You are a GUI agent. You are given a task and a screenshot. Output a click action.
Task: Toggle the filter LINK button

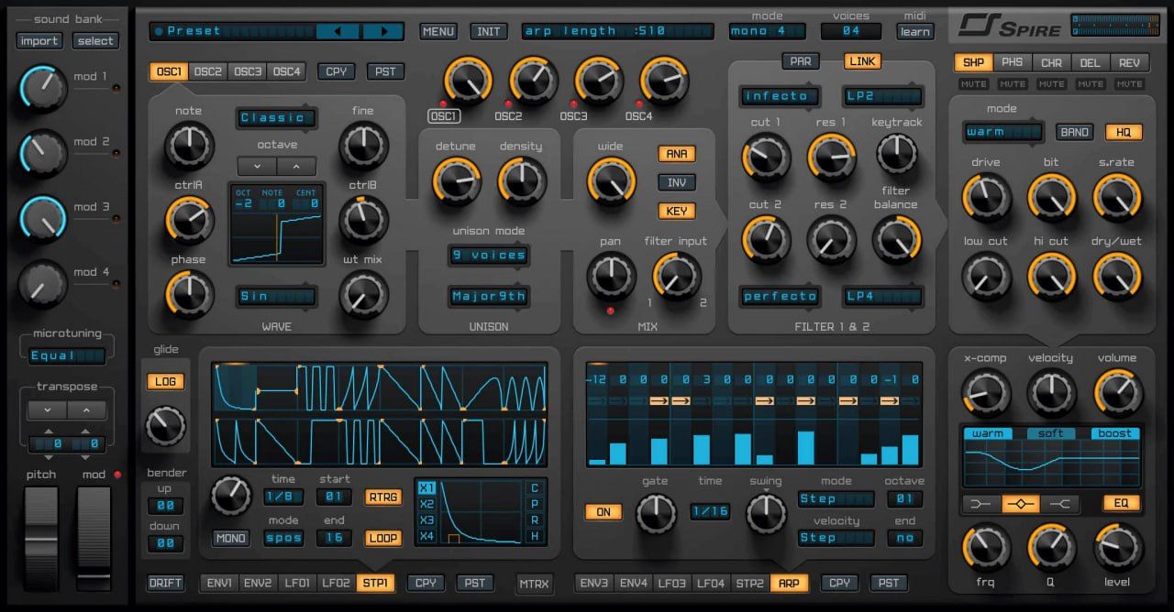(862, 61)
